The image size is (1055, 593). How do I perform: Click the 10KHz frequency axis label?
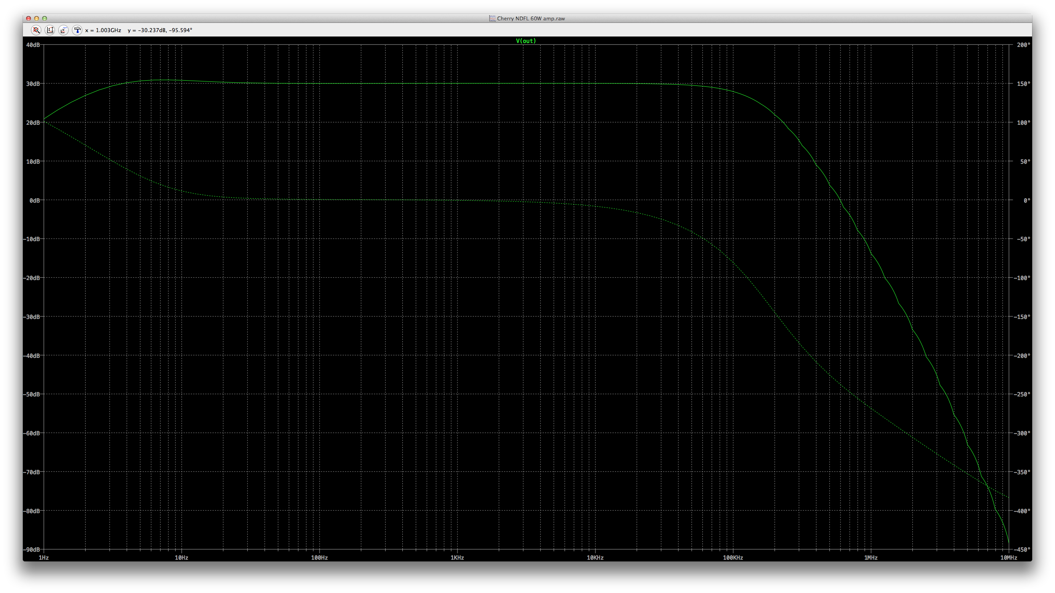(595, 558)
